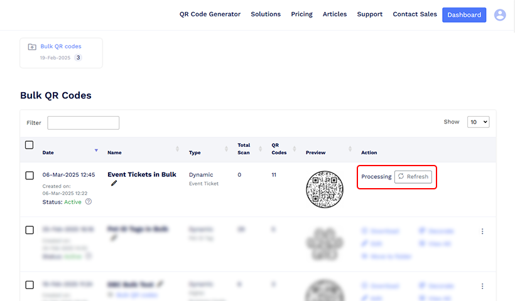Open the three-dot menu in the third row
The image size is (515, 301).
click(482, 286)
